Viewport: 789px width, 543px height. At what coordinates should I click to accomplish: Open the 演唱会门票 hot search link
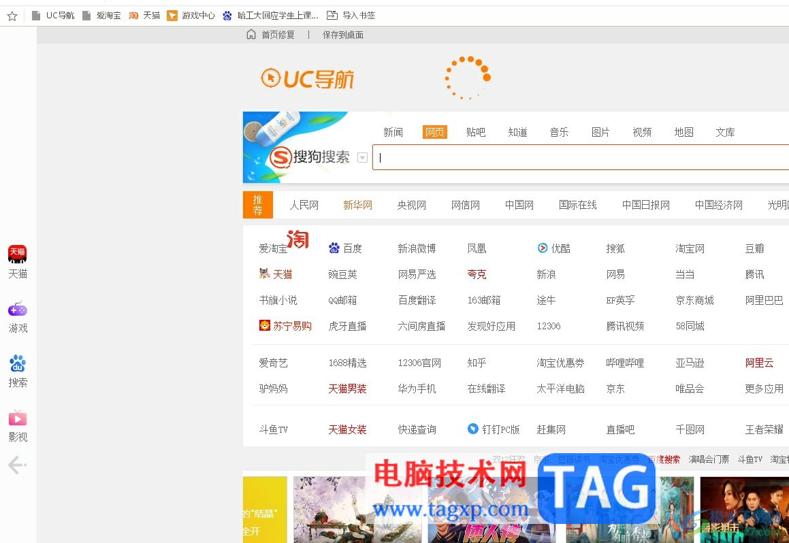click(709, 459)
